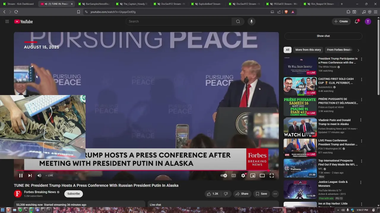Open Spotify from the taskbar
Viewport: 380px width, 213px height.
click(x=20, y=210)
